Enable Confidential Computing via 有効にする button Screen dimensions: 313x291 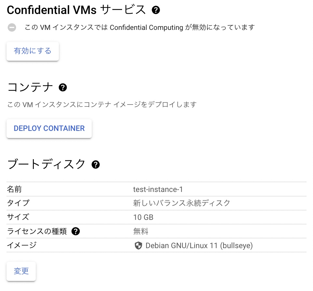32,51
